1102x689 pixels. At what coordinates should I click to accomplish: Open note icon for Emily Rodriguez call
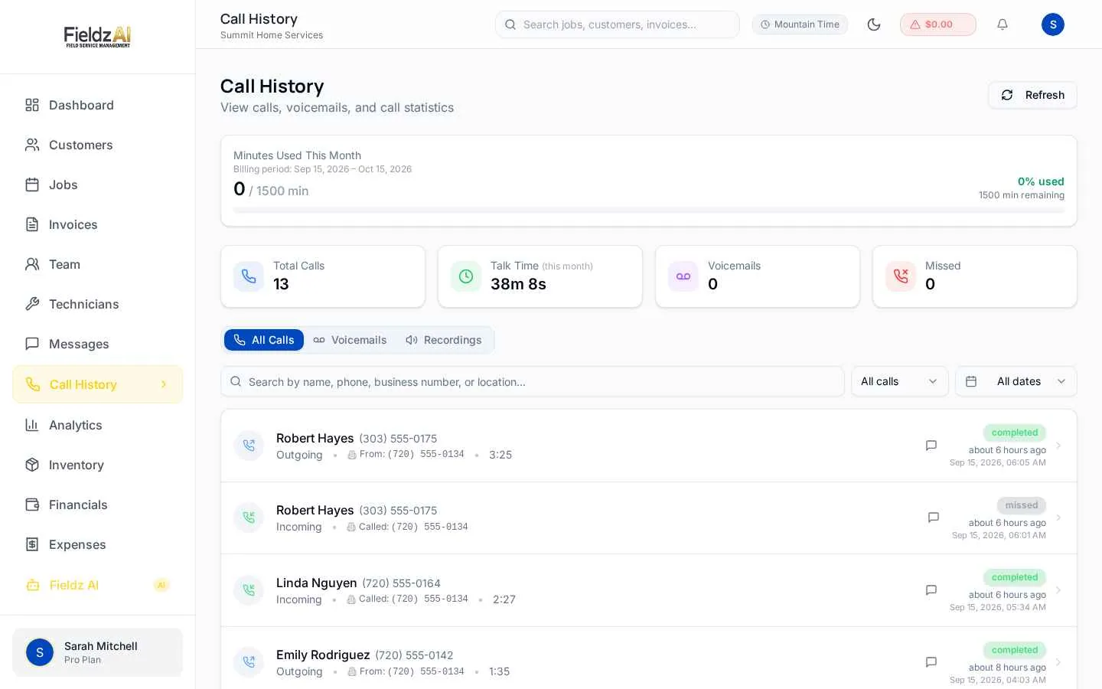[931, 662]
